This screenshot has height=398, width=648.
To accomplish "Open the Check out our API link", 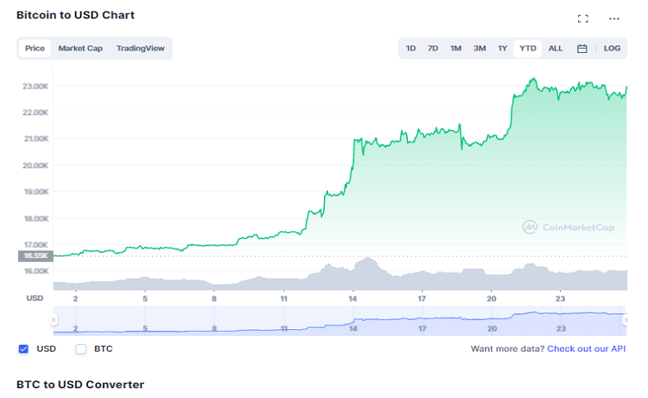I will coord(587,349).
